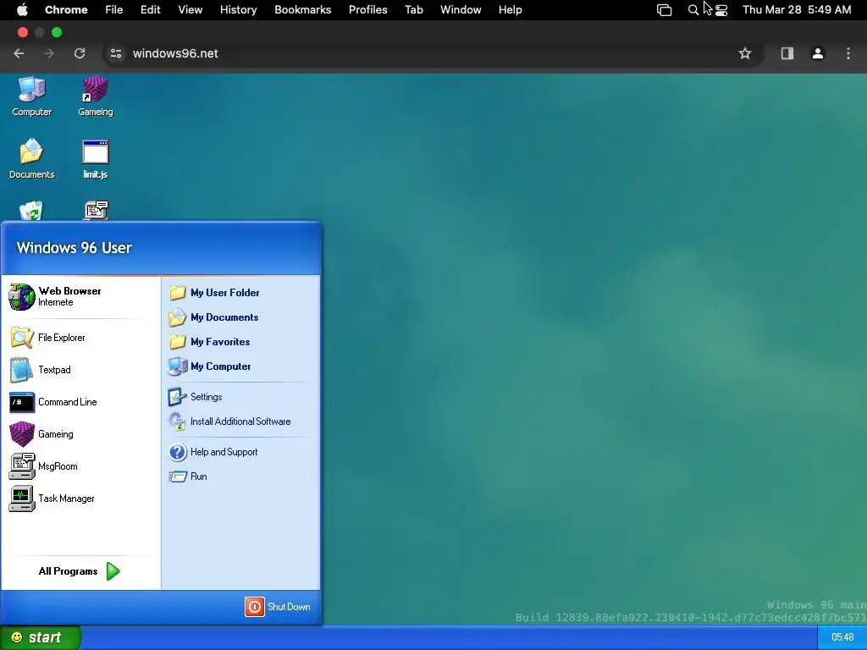Open My Documents in Start menu
Image resolution: width=867 pixels, height=650 pixels.
pyautogui.click(x=213, y=317)
